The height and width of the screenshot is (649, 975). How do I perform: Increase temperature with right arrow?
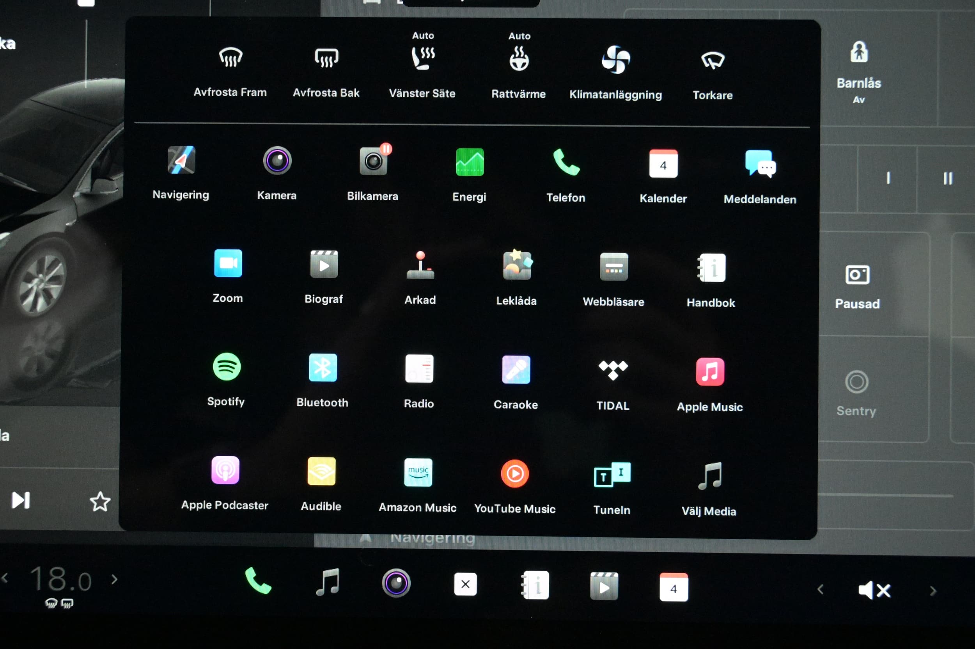click(115, 580)
